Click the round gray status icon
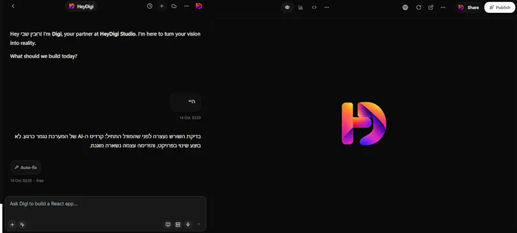This screenshot has width=517, height=233. (405, 7)
